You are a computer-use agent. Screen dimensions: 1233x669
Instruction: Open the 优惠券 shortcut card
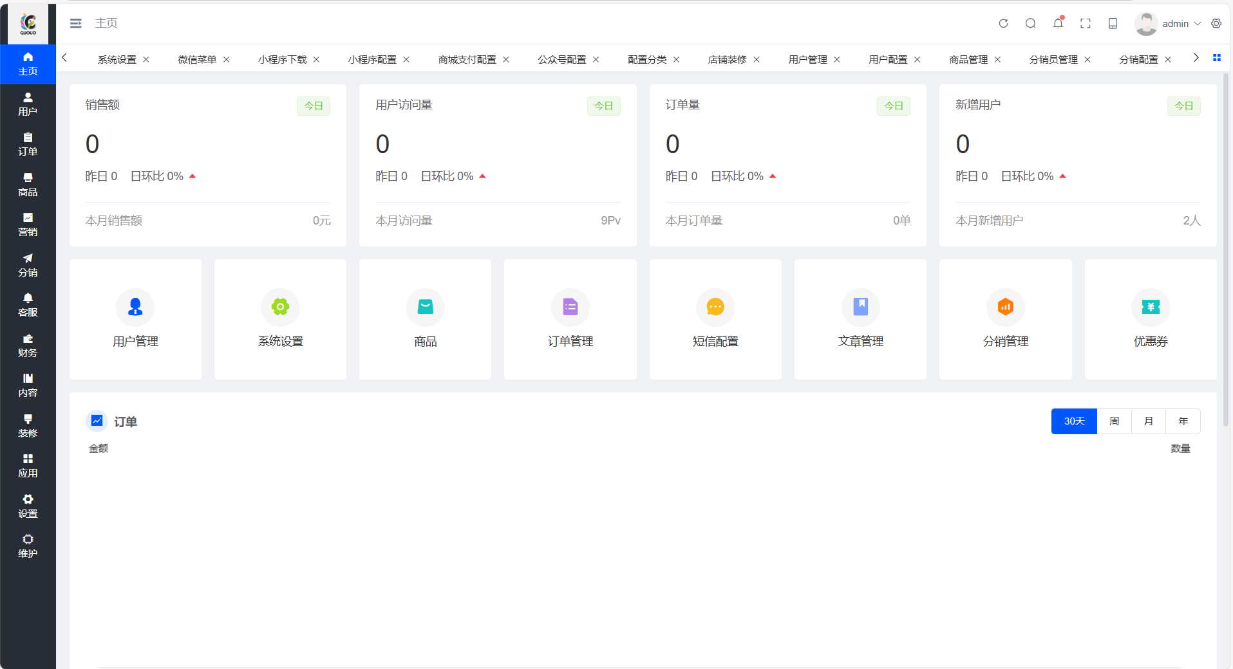(1150, 319)
